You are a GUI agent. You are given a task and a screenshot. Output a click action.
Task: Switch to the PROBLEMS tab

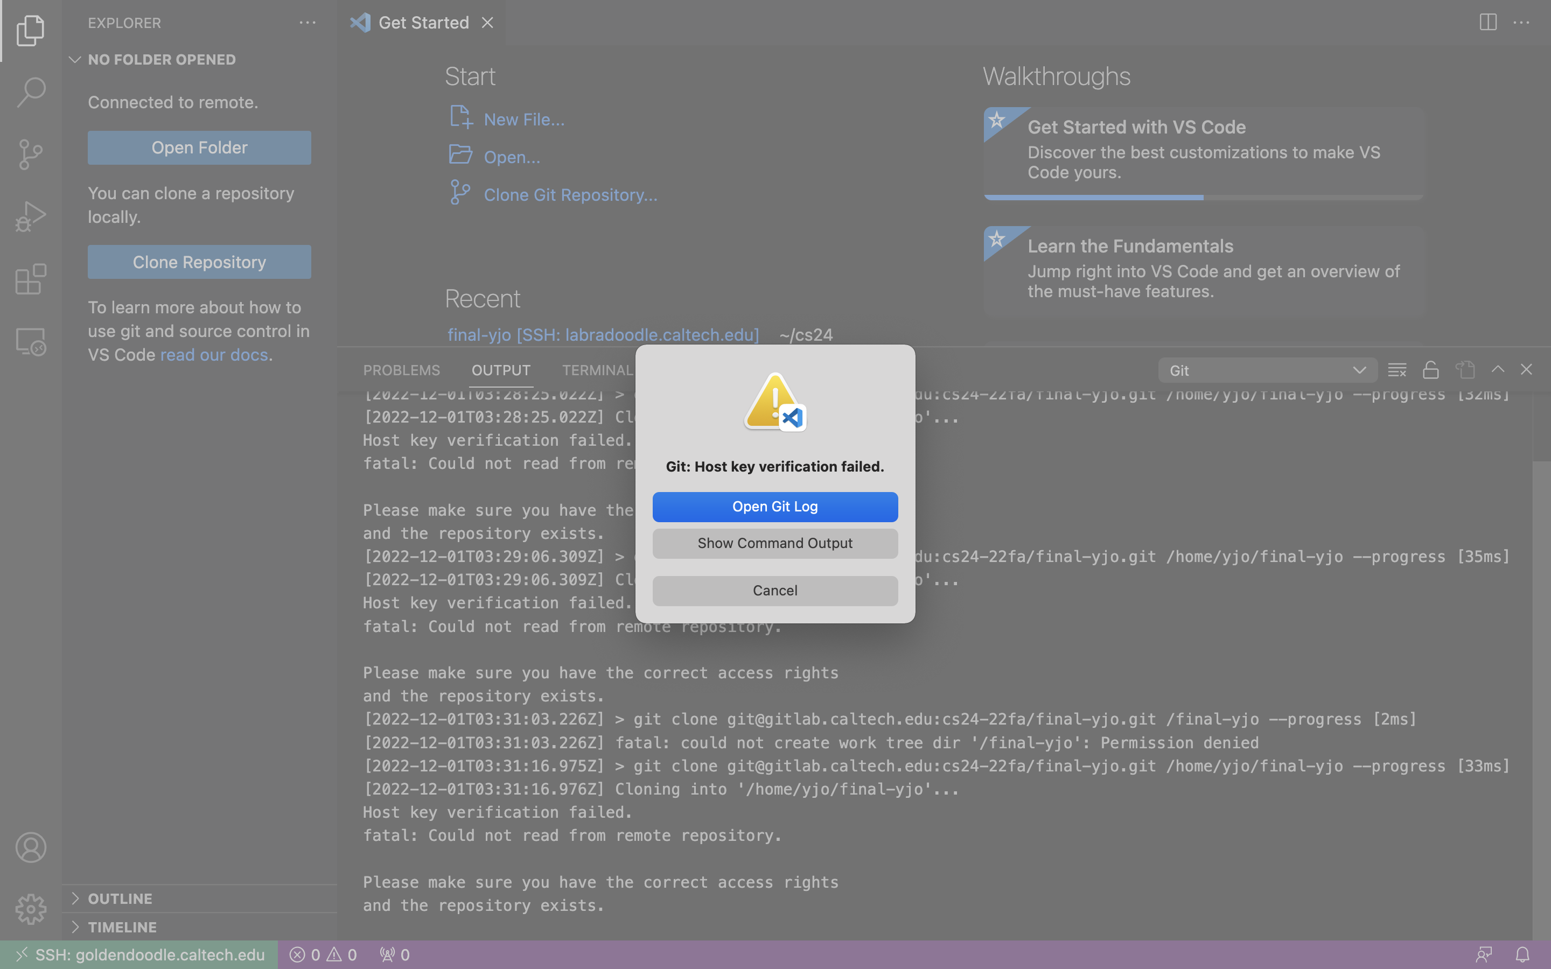click(401, 370)
